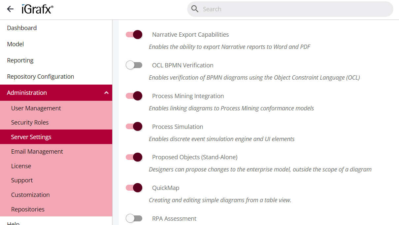399x225 pixels.
Task: Click the search magnifier icon
Action: pos(195,9)
